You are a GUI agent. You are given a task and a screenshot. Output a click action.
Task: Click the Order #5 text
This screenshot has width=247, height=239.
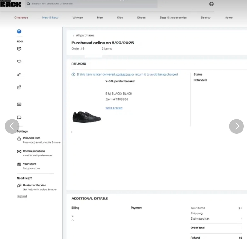tap(78, 49)
